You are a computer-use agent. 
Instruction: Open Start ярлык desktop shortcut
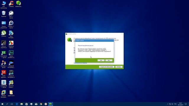pos(11,14)
